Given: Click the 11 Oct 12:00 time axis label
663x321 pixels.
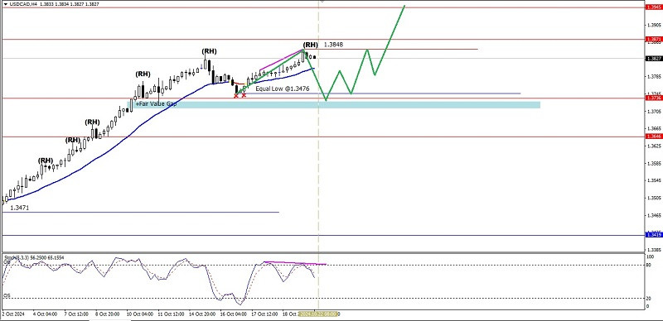Looking at the screenshot, I should (x=171, y=314).
